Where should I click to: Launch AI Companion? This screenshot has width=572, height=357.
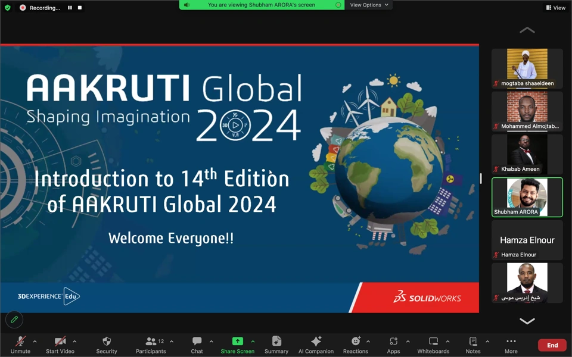click(316, 345)
